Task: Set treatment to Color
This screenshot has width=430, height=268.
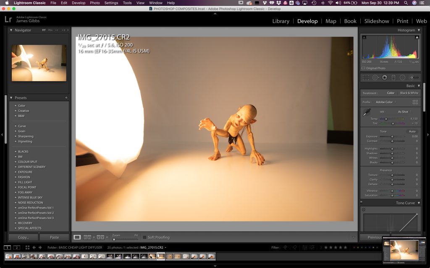Action: click(391, 93)
